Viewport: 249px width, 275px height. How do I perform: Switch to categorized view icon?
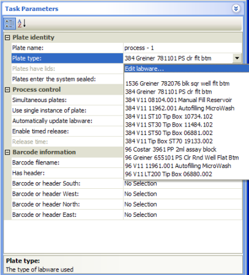pos(9,23)
